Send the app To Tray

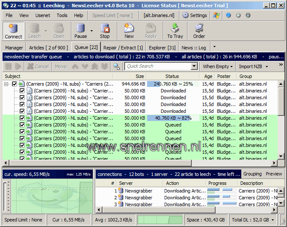pos(175,31)
